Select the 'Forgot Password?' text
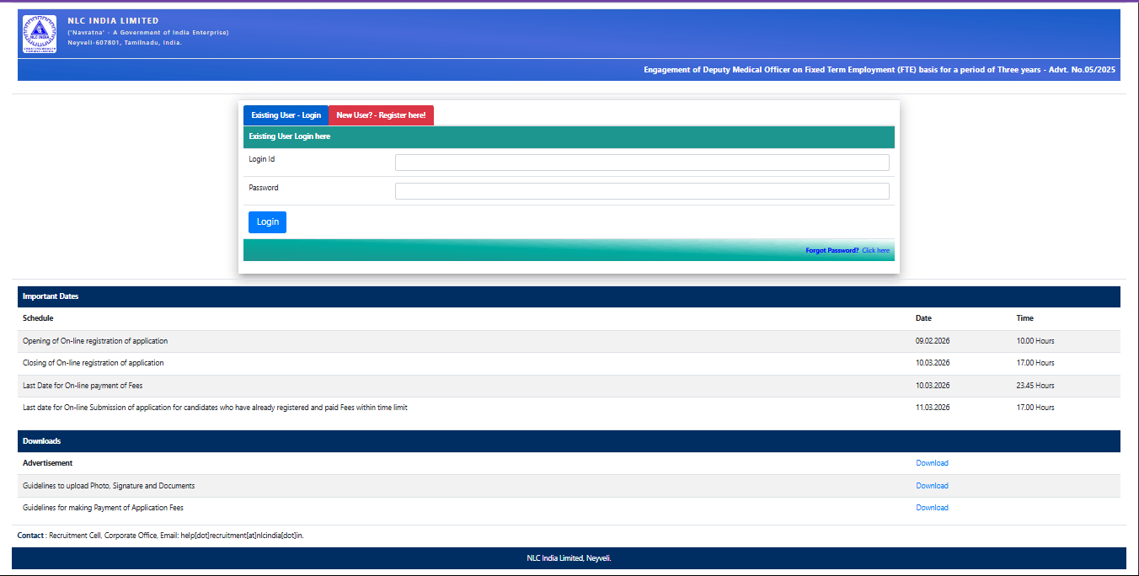This screenshot has width=1139, height=576. point(832,251)
